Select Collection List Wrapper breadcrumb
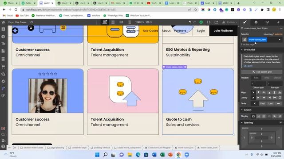This screenshot has height=159, width=284. click(x=158, y=148)
